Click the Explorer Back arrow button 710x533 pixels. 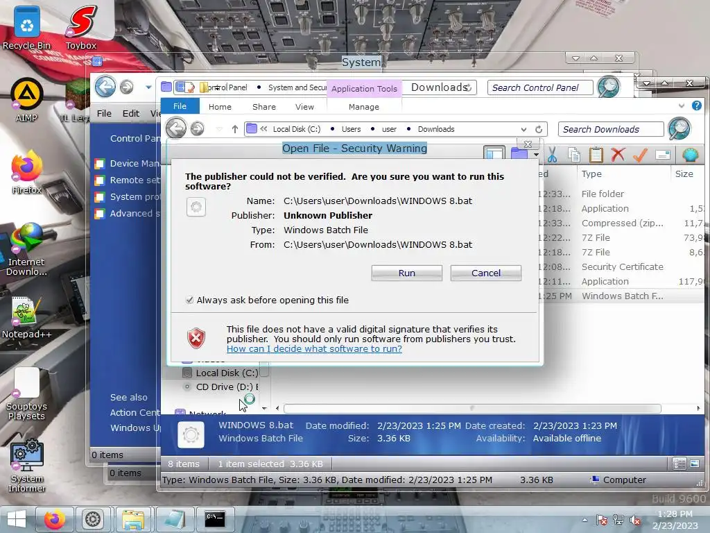(175, 128)
